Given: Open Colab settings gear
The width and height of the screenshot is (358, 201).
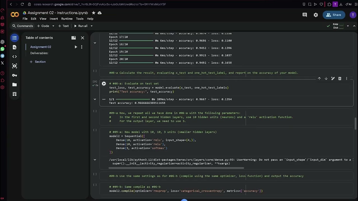Looking at the screenshot, I should 316,15.
